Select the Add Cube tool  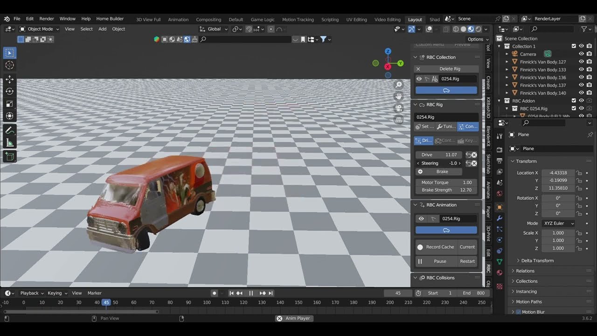(x=9, y=157)
